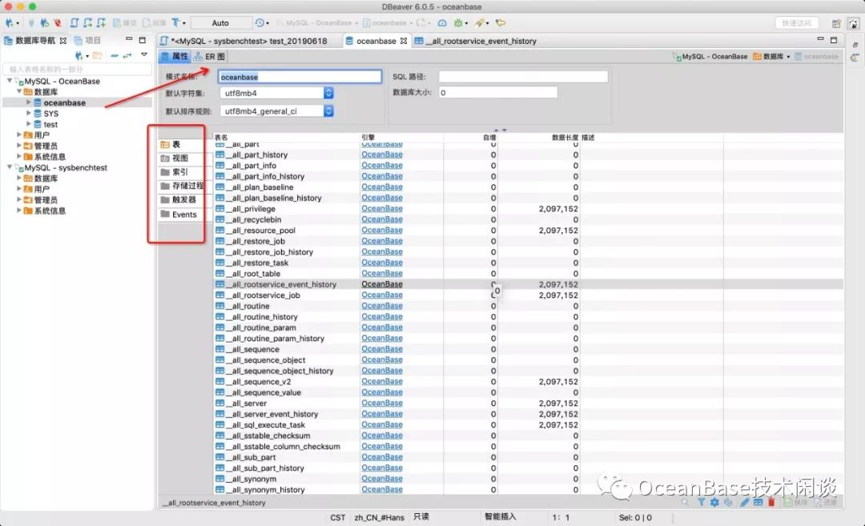
Task: Click the red disconnect icon in main toolbar
Action: click(57, 23)
